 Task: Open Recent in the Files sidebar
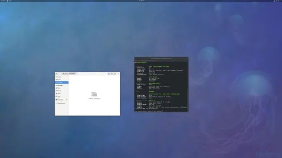[x=61, y=77]
